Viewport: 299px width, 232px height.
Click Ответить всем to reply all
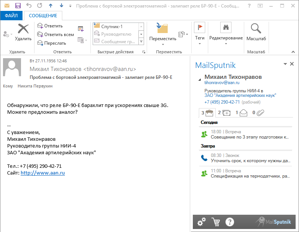coord(56,35)
